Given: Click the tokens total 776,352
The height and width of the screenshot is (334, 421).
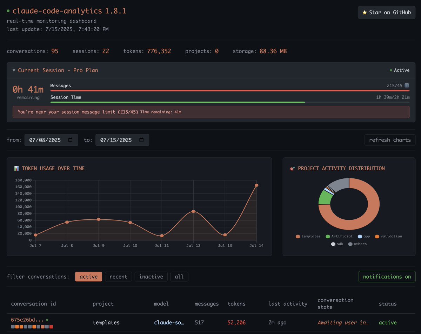Looking at the screenshot, I should 159,51.
